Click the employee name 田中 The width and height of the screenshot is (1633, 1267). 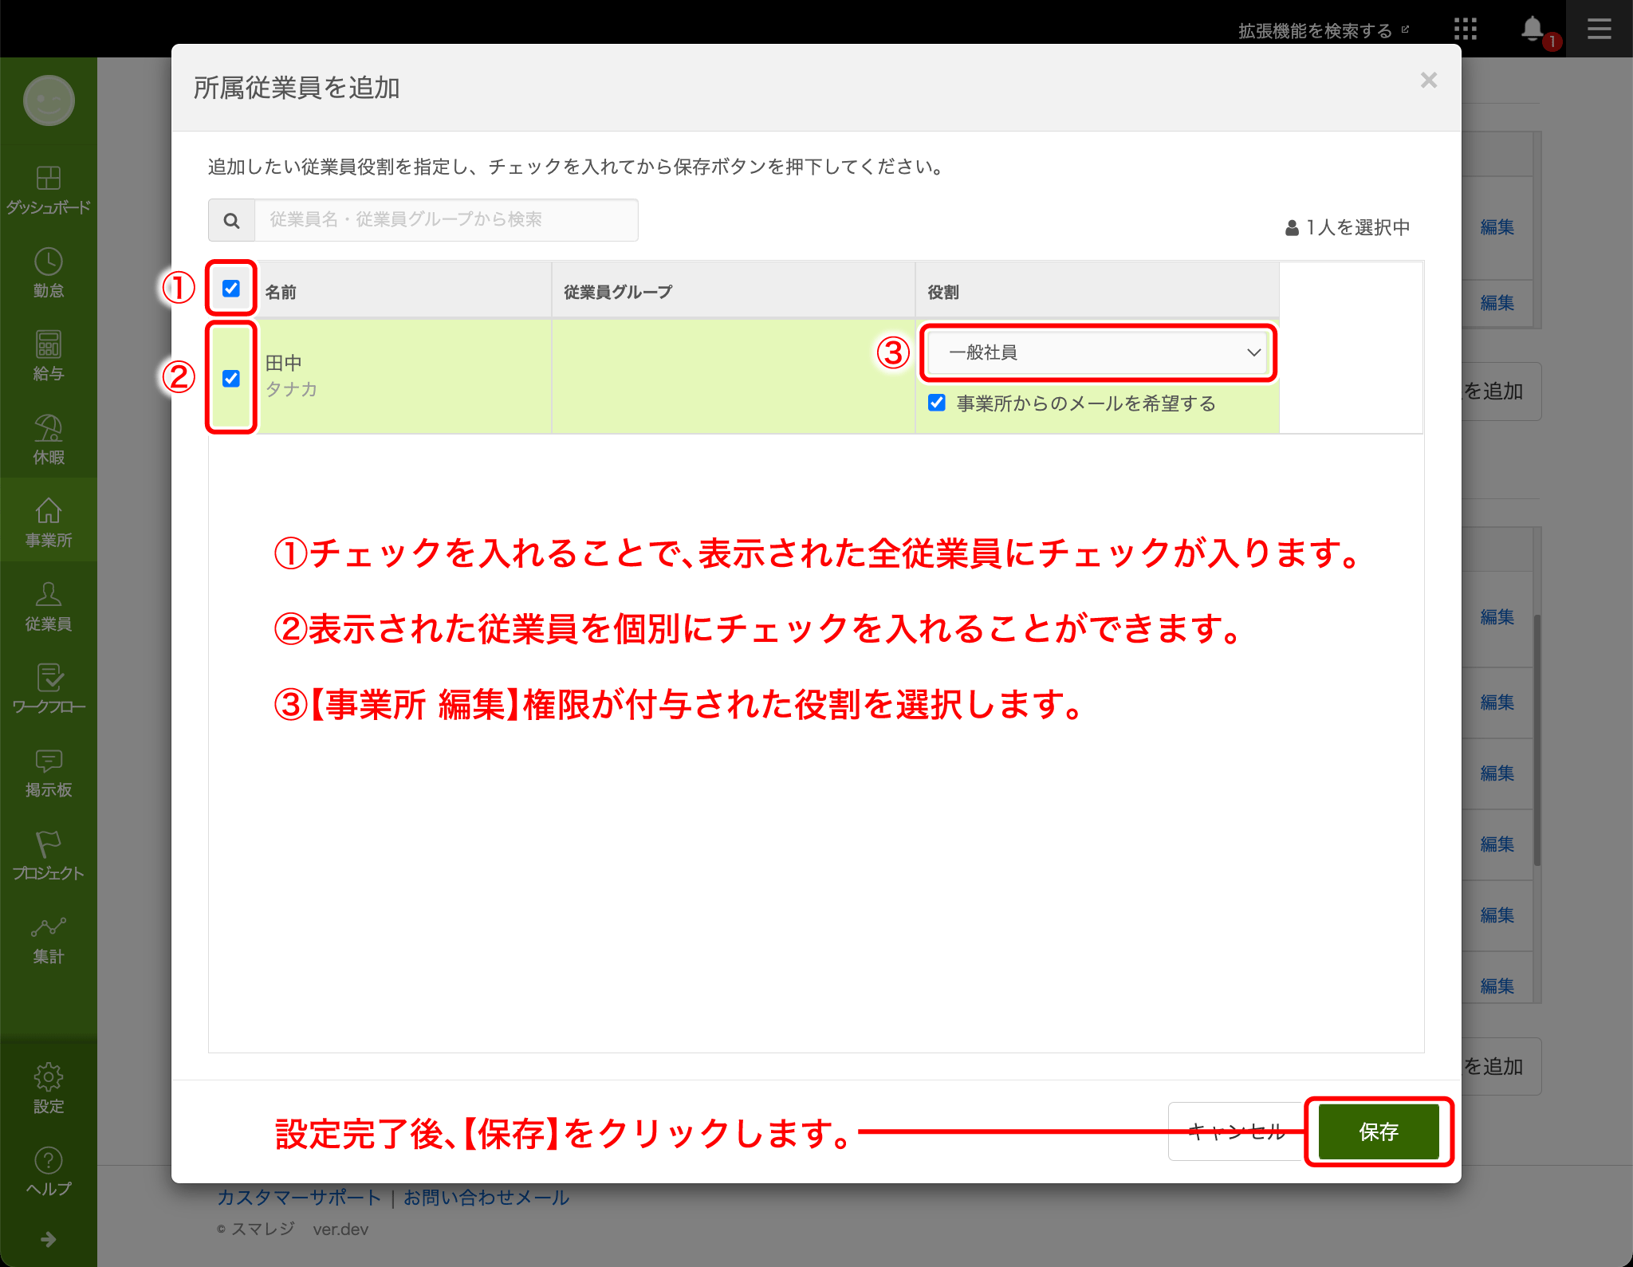[283, 363]
